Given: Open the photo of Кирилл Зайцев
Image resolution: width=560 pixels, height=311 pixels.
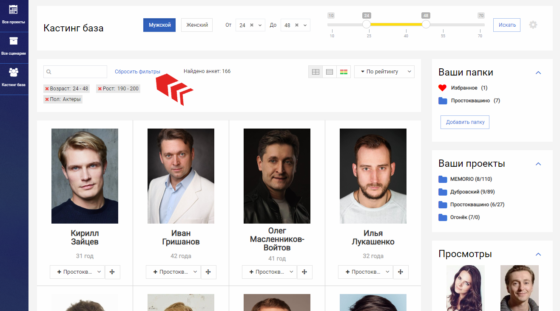Looking at the screenshot, I should click(85, 176).
